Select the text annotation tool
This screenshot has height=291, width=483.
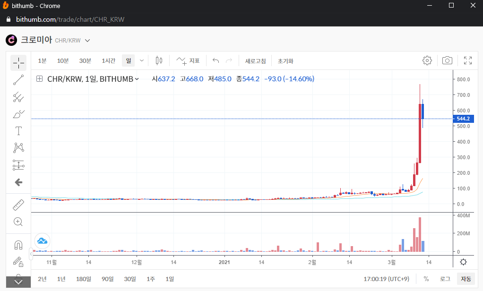tap(18, 131)
